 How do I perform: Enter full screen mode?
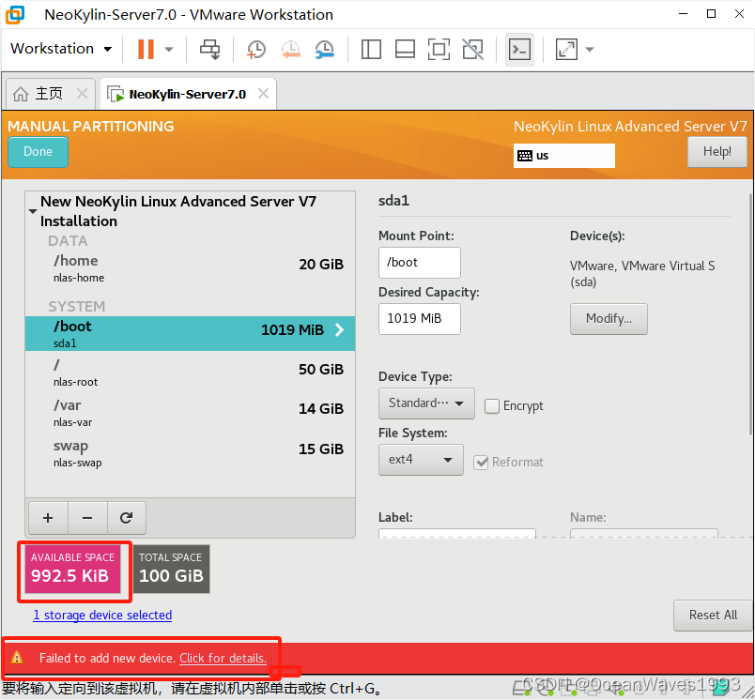439,49
